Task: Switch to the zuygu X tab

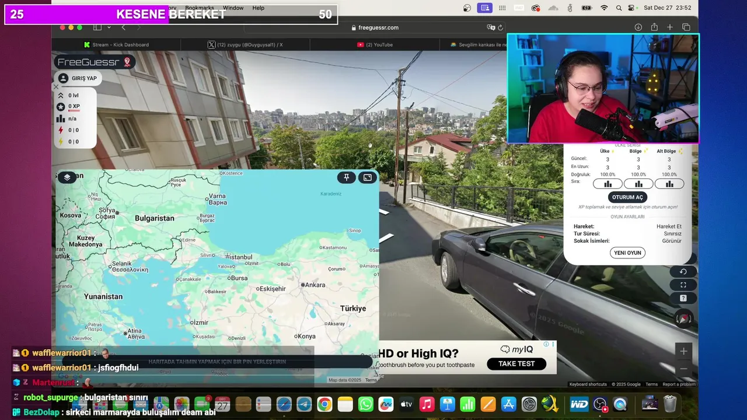Action: point(245,44)
